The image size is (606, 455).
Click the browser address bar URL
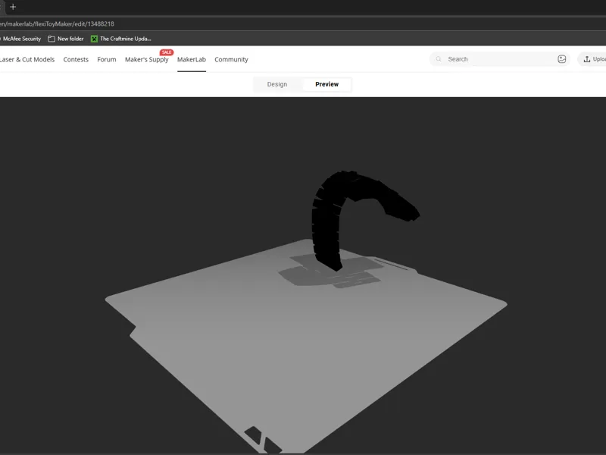pyautogui.click(x=57, y=24)
